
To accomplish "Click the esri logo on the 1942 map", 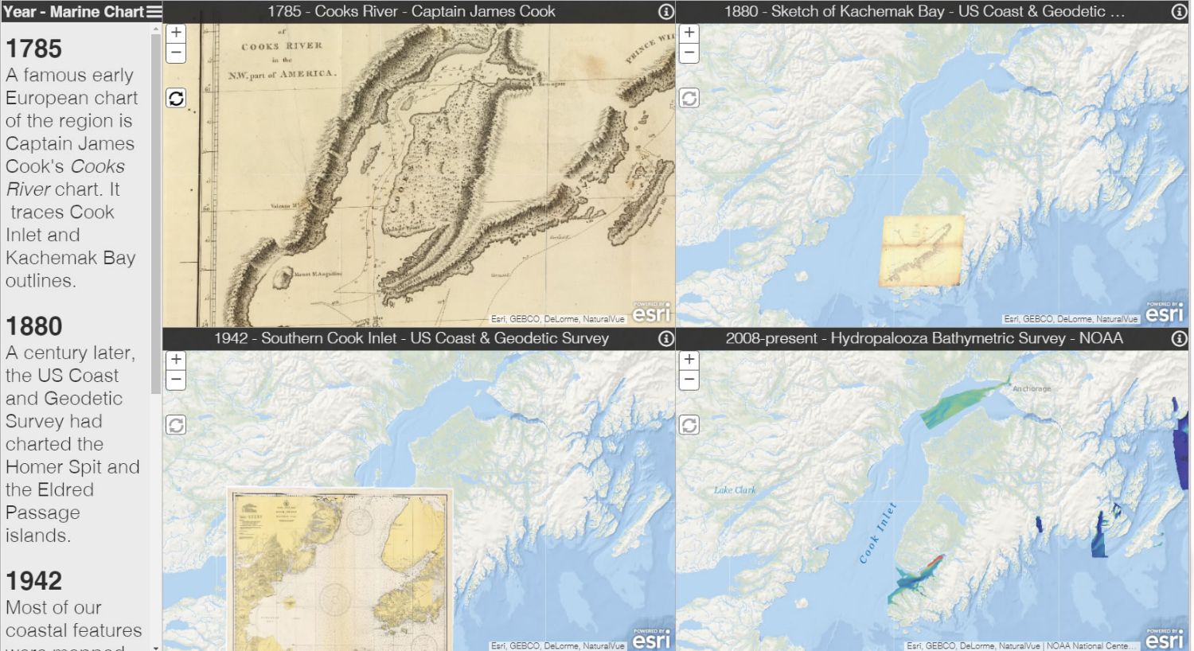I will [x=651, y=638].
